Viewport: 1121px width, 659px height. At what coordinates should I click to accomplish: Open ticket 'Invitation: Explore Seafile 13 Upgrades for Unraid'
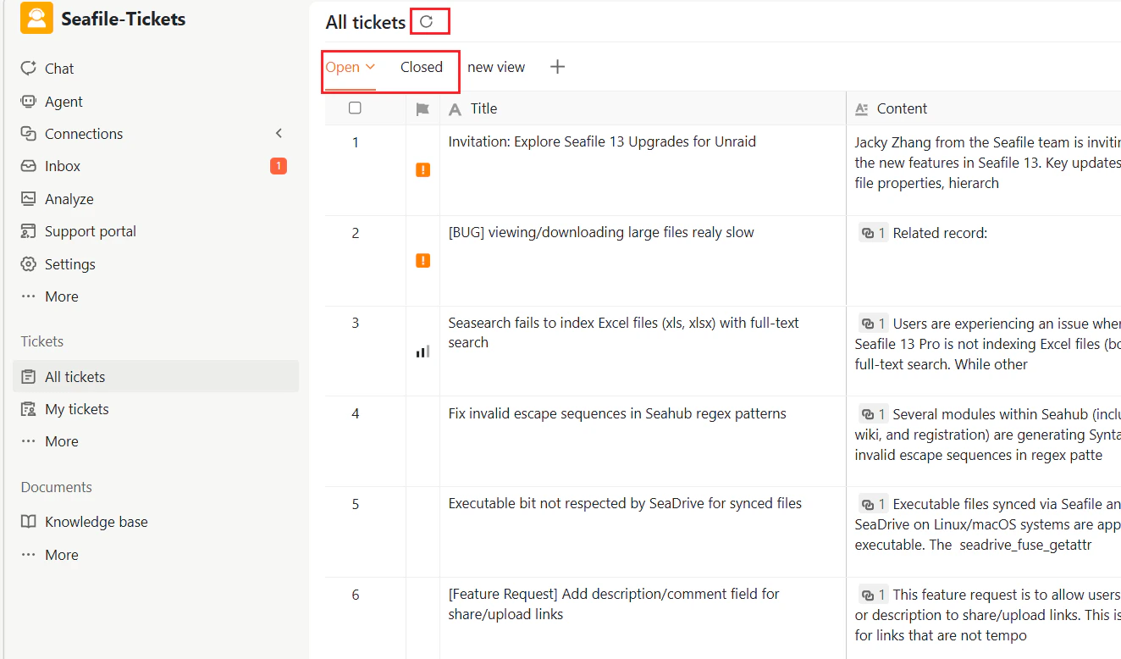602,141
